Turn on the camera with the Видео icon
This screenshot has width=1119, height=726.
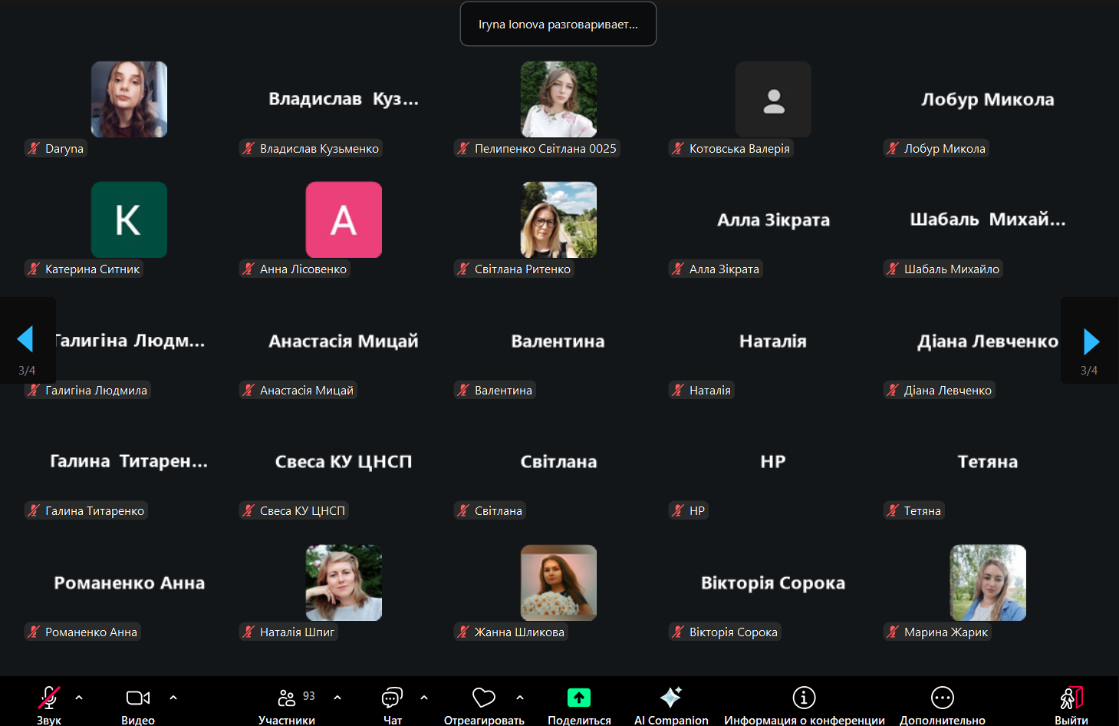(x=138, y=698)
